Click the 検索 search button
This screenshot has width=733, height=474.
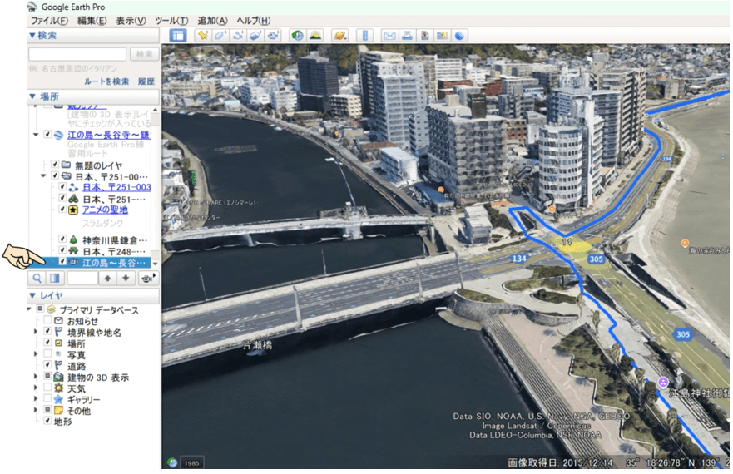tap(145, 54)
